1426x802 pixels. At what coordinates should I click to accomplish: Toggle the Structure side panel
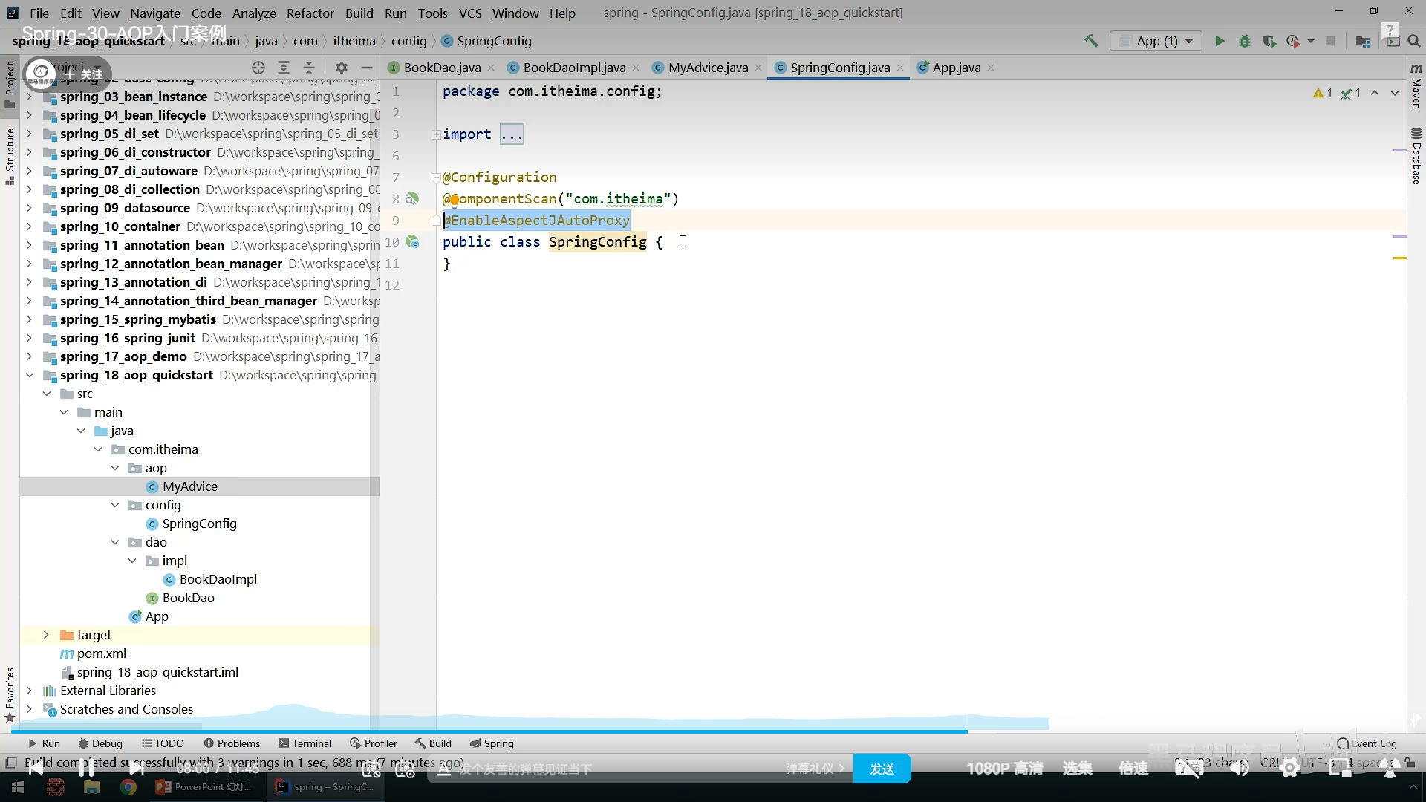coord(10,156)
